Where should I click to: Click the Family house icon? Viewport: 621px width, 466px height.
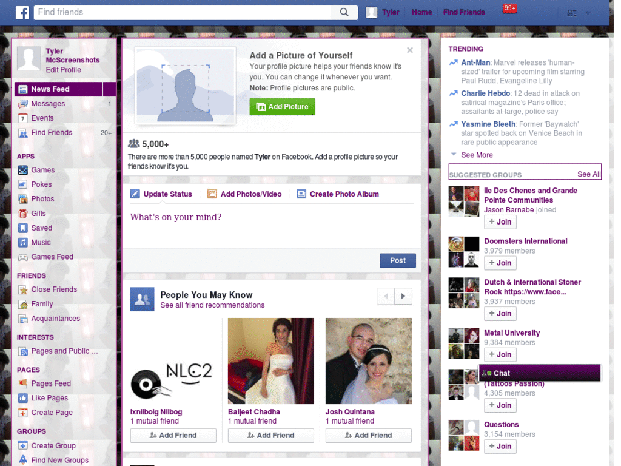pos(23,305)
